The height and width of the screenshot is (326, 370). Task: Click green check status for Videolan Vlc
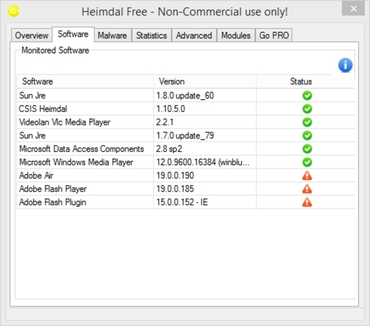(307, 122)
